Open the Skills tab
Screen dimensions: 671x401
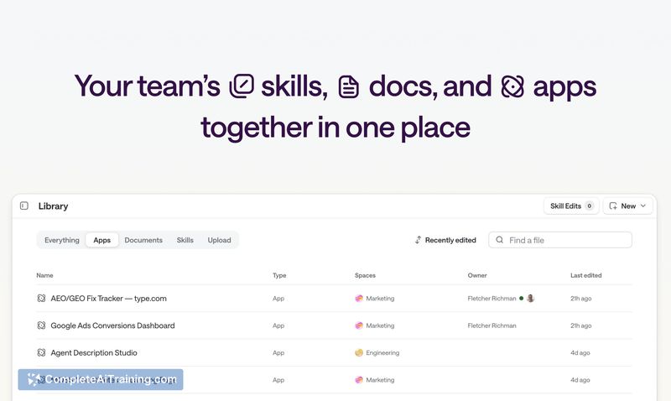point(185,240)
